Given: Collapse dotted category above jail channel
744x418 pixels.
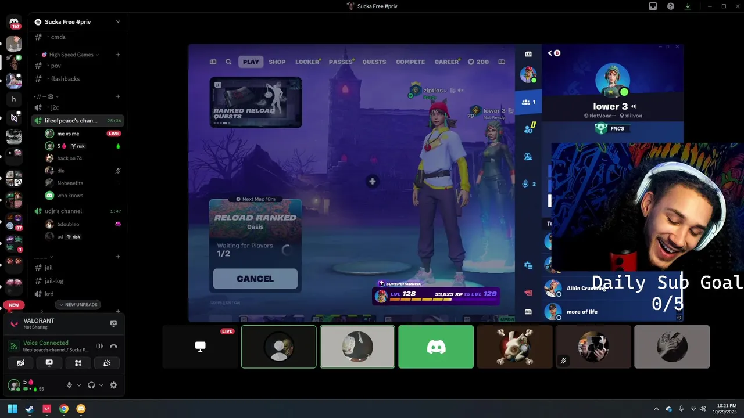Looking at the screenshot, I should 44,257.
